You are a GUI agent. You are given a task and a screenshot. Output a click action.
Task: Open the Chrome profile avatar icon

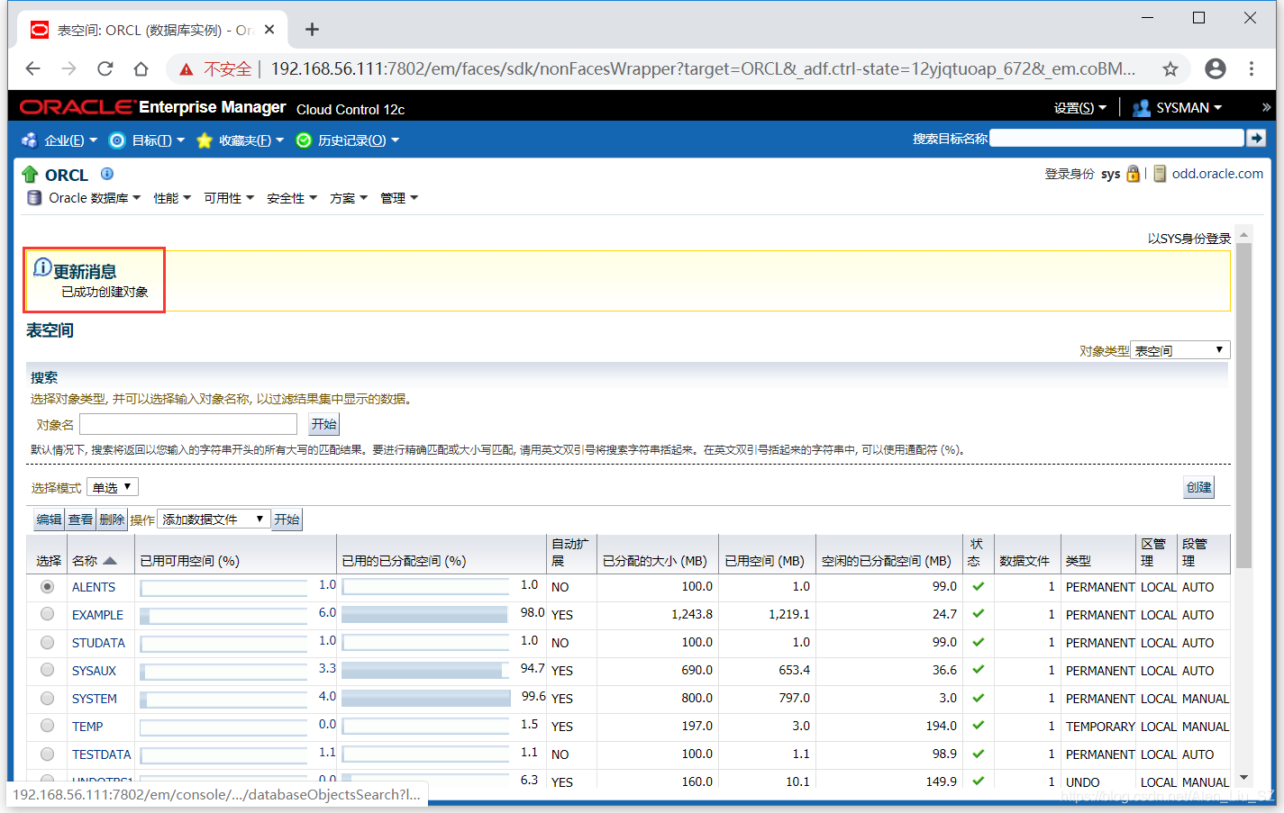coord(1216,68)
